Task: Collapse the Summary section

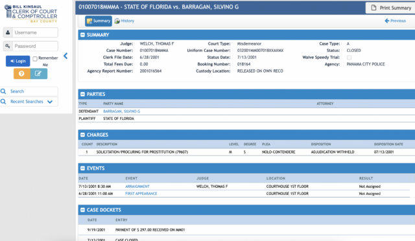Action: click(x=82, y=35)
